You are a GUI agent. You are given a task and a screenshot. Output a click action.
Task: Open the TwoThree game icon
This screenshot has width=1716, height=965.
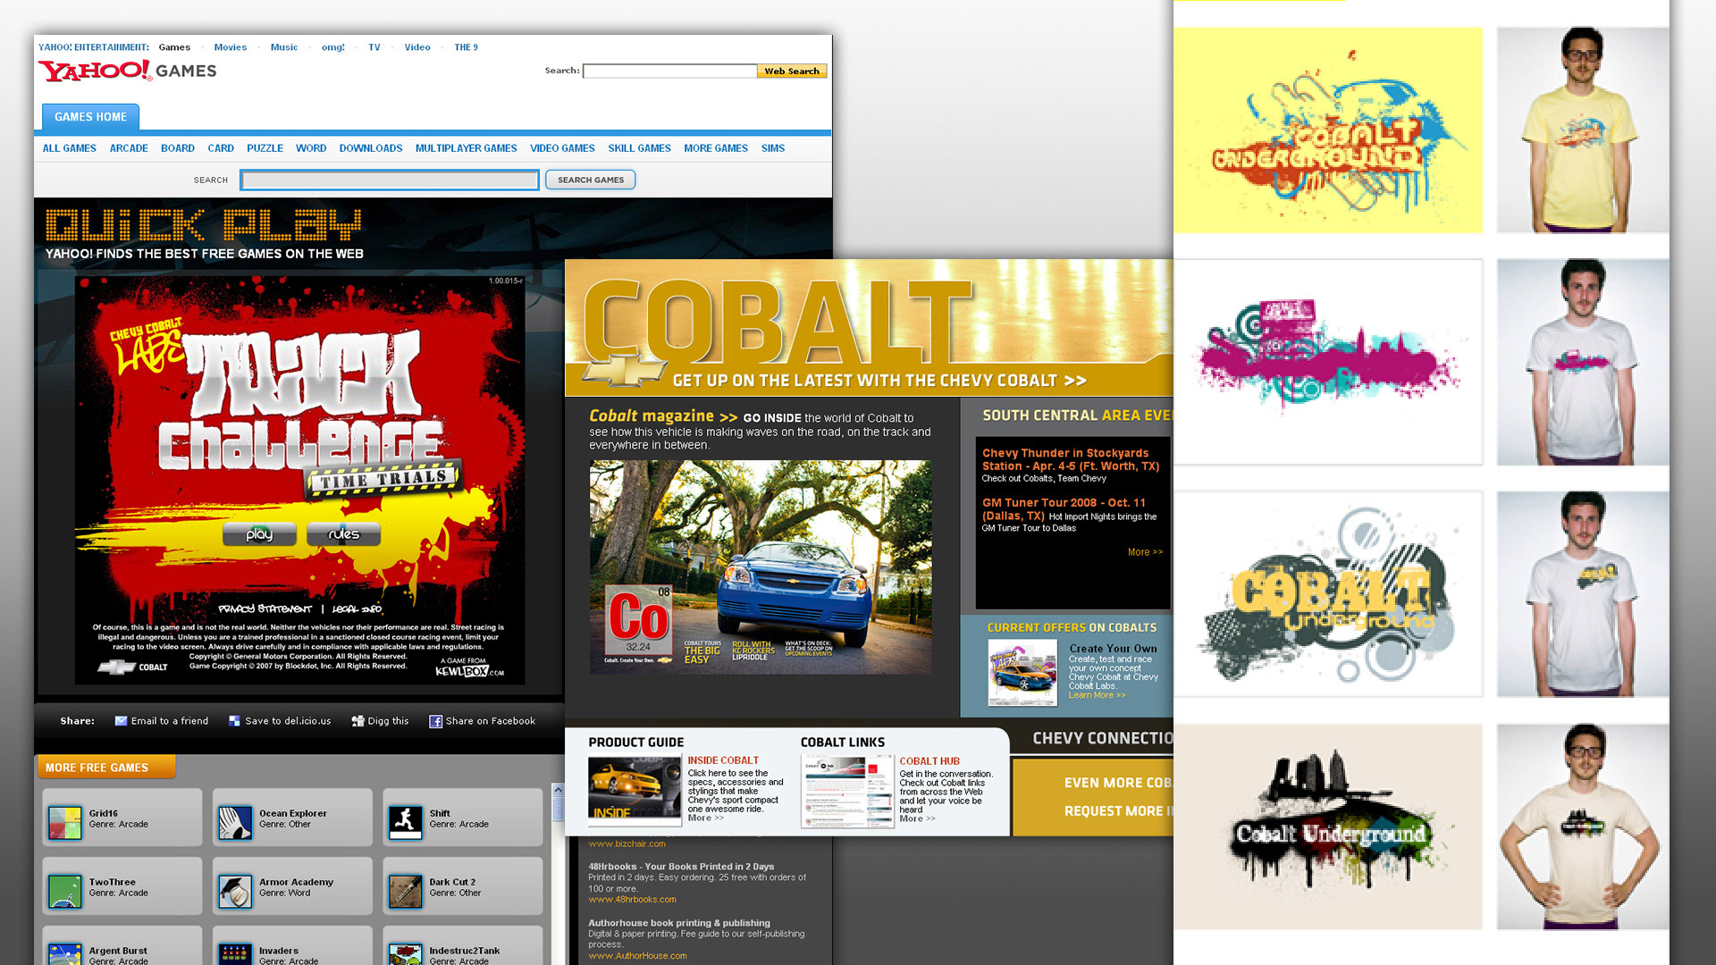click(x=65, y=891)
